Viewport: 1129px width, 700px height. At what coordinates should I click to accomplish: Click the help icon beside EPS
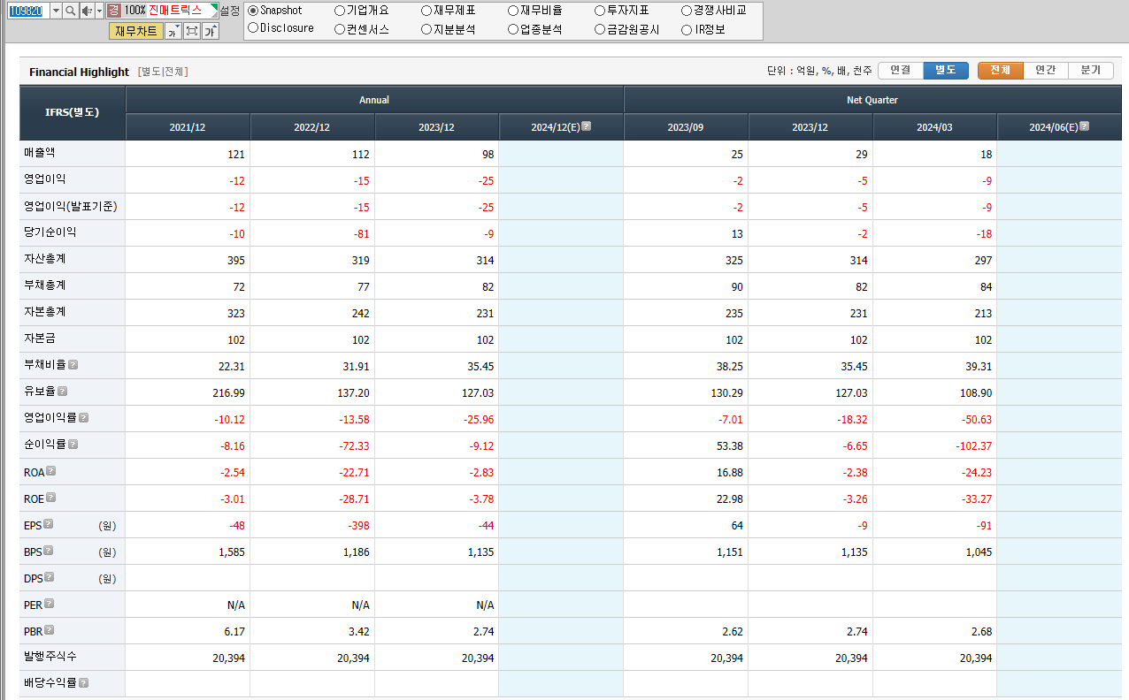coord(49,524)
